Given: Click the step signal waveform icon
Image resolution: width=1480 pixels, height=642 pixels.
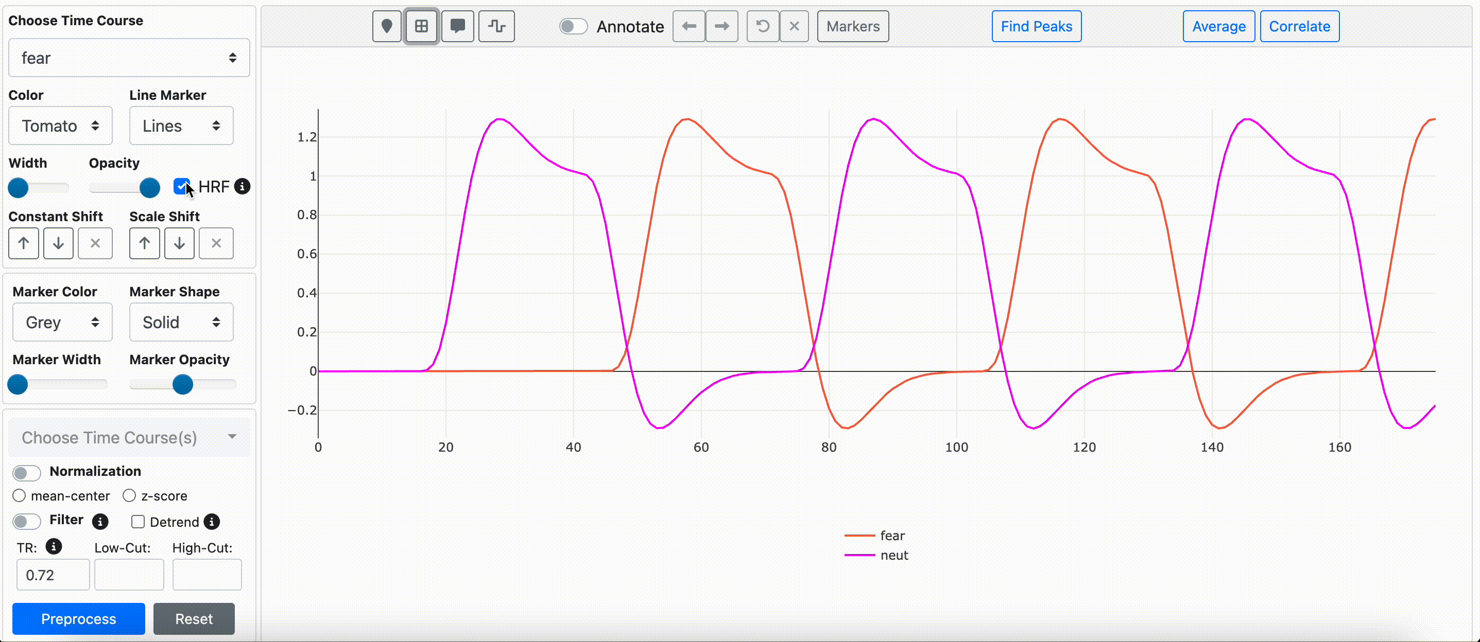Looking at the screenshot, I should tap(496, 26).
